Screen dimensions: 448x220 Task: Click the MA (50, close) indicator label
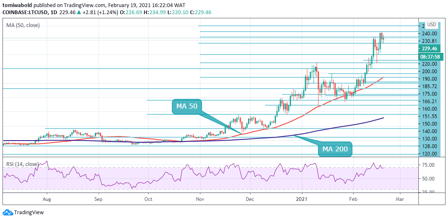[23, 25]
